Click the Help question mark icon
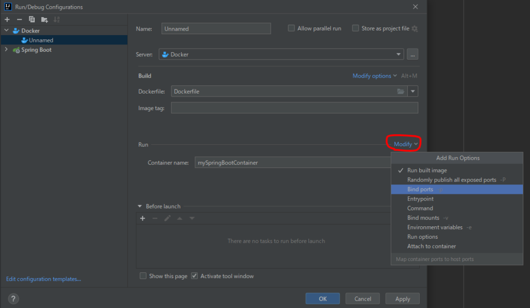 coord(13,299)
